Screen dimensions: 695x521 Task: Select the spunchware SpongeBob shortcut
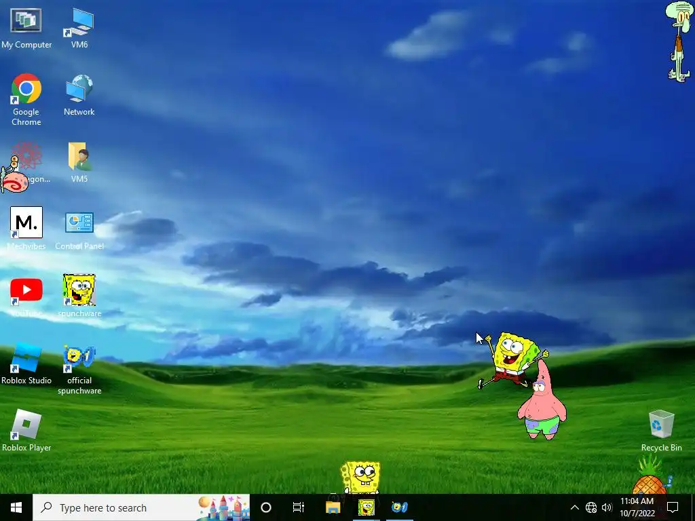[x=79, y=296]
